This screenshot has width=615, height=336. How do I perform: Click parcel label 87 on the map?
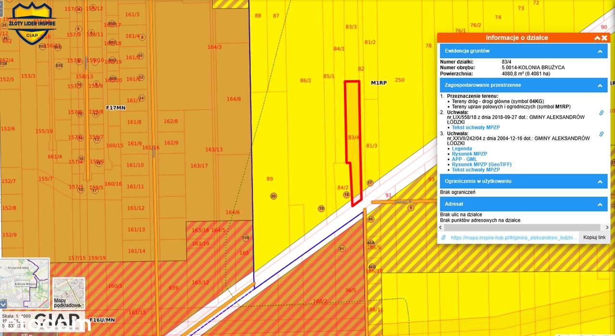click(276, 16)
